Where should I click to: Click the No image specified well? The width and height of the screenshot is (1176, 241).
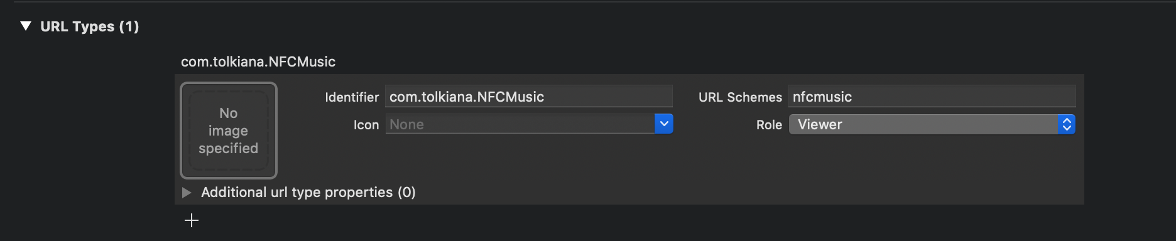pyautogui.click(x=229, y=131)
